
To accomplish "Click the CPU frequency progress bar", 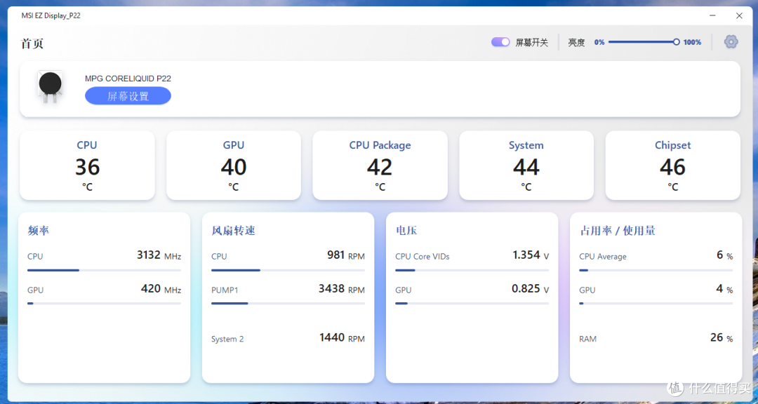I will (104, 270).
